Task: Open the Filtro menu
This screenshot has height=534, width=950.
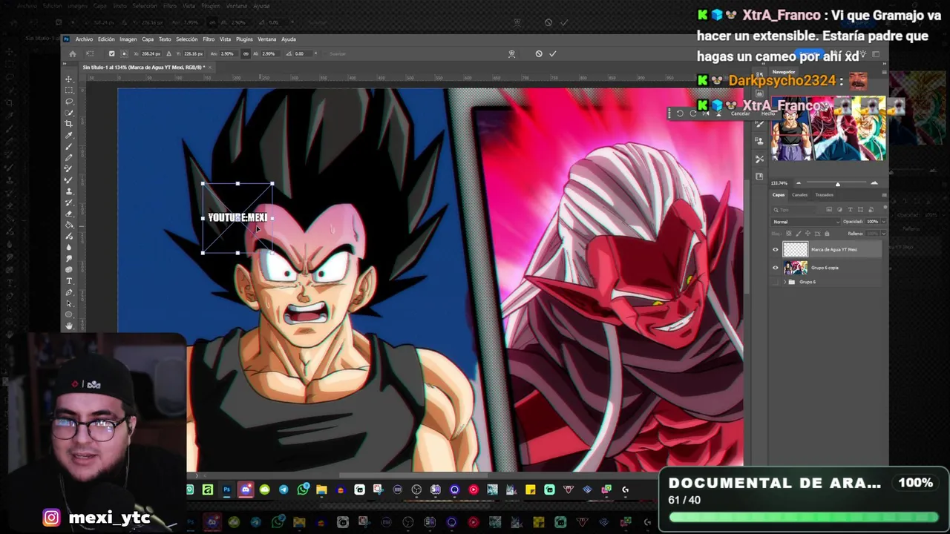Action: 209,39
